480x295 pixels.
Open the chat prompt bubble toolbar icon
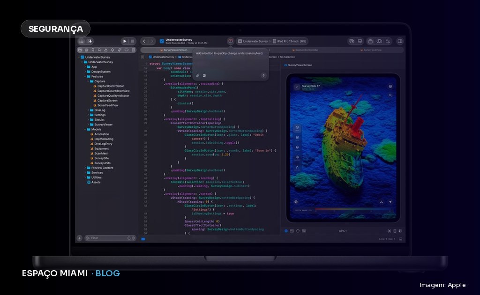click(x=231, y=41)
